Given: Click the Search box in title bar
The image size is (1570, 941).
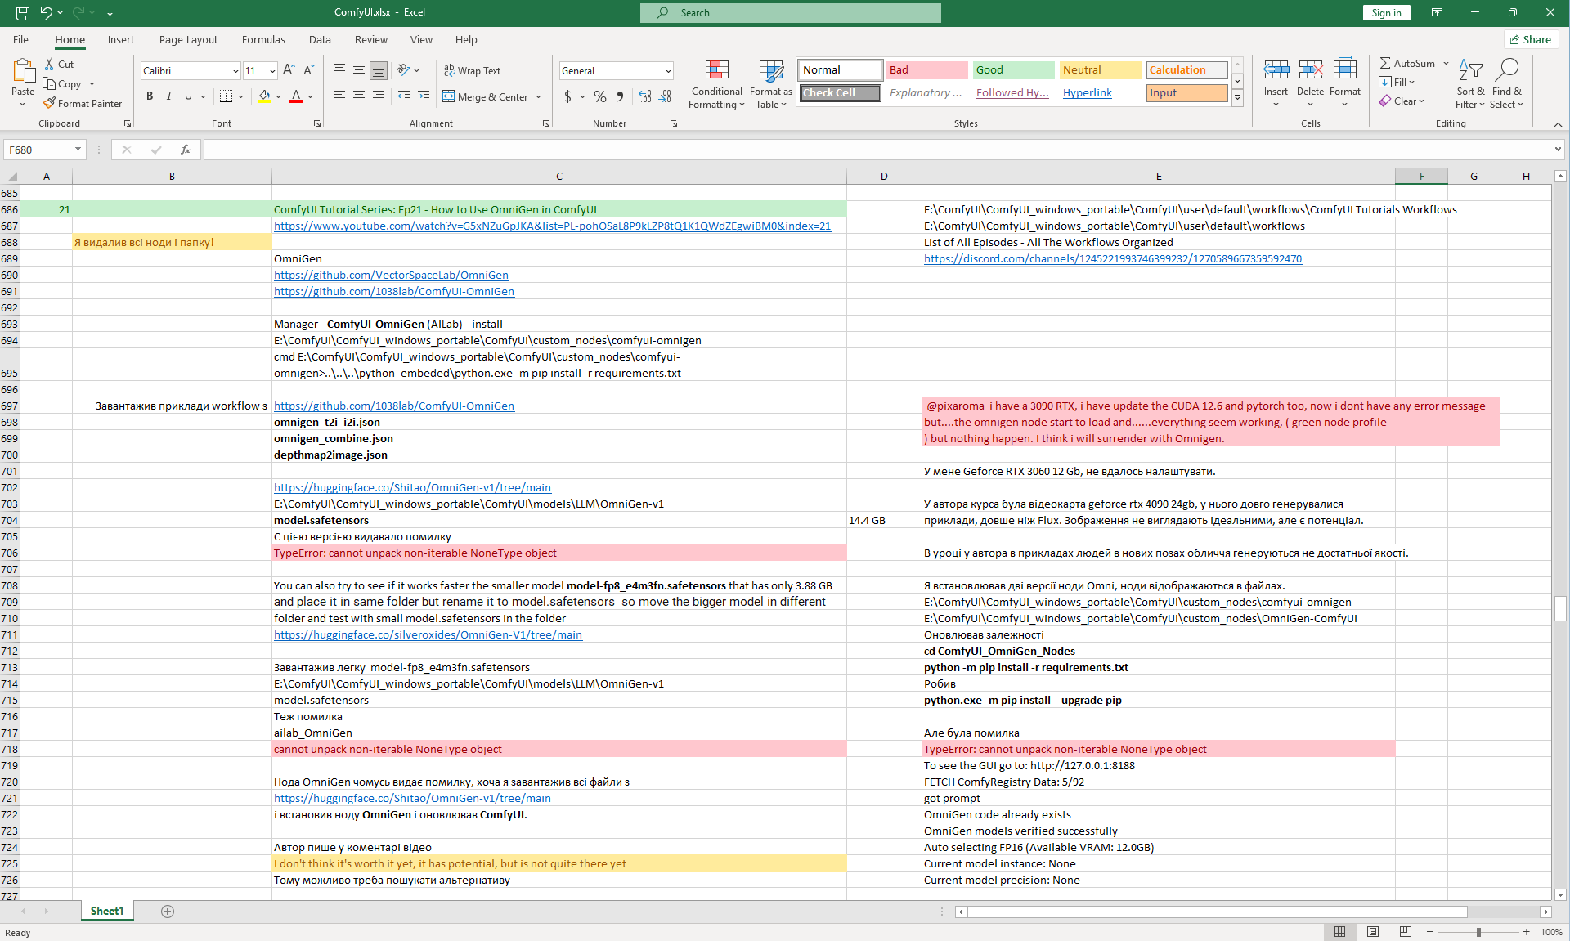Looking at the screenshot, I should 790,12.
